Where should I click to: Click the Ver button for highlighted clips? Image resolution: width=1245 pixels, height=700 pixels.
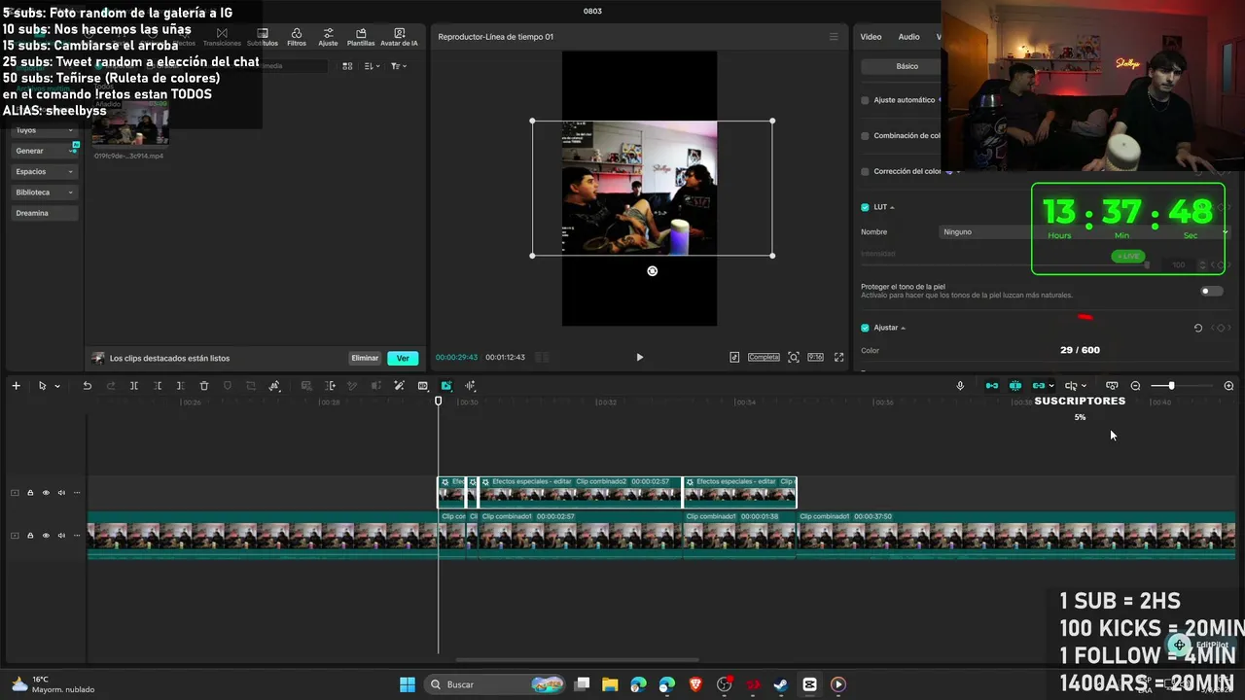click(403, 358)
